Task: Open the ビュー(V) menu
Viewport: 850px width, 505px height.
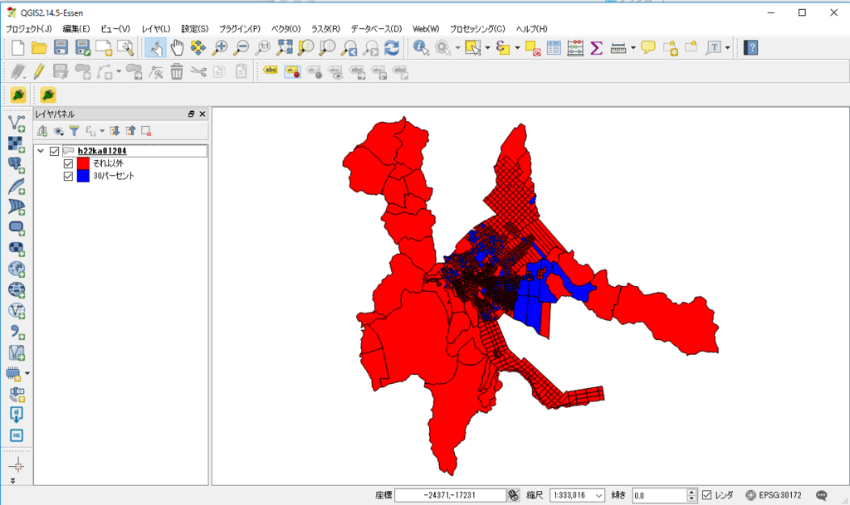Action: tap(115, 29)
